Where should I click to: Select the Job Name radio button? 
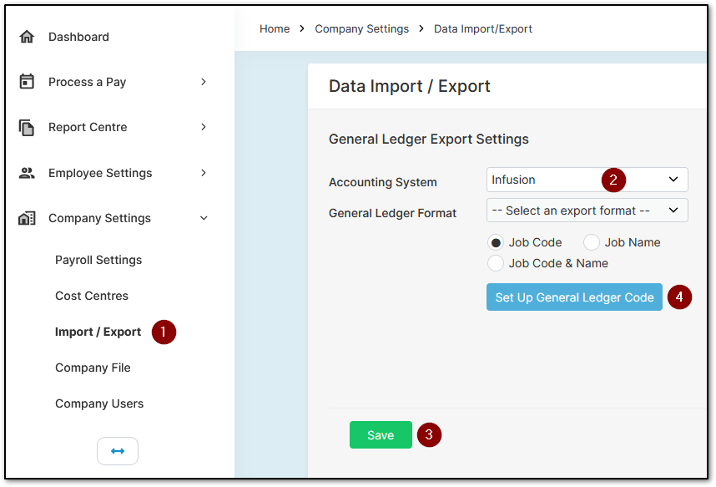tap(592, 242)
